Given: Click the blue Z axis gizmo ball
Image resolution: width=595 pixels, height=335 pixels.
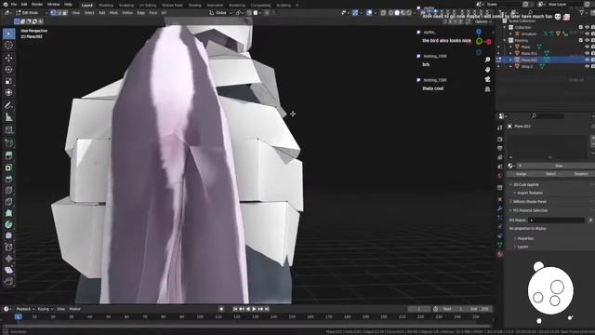Looking at the screenshot, I should click(x=479, y=32).
